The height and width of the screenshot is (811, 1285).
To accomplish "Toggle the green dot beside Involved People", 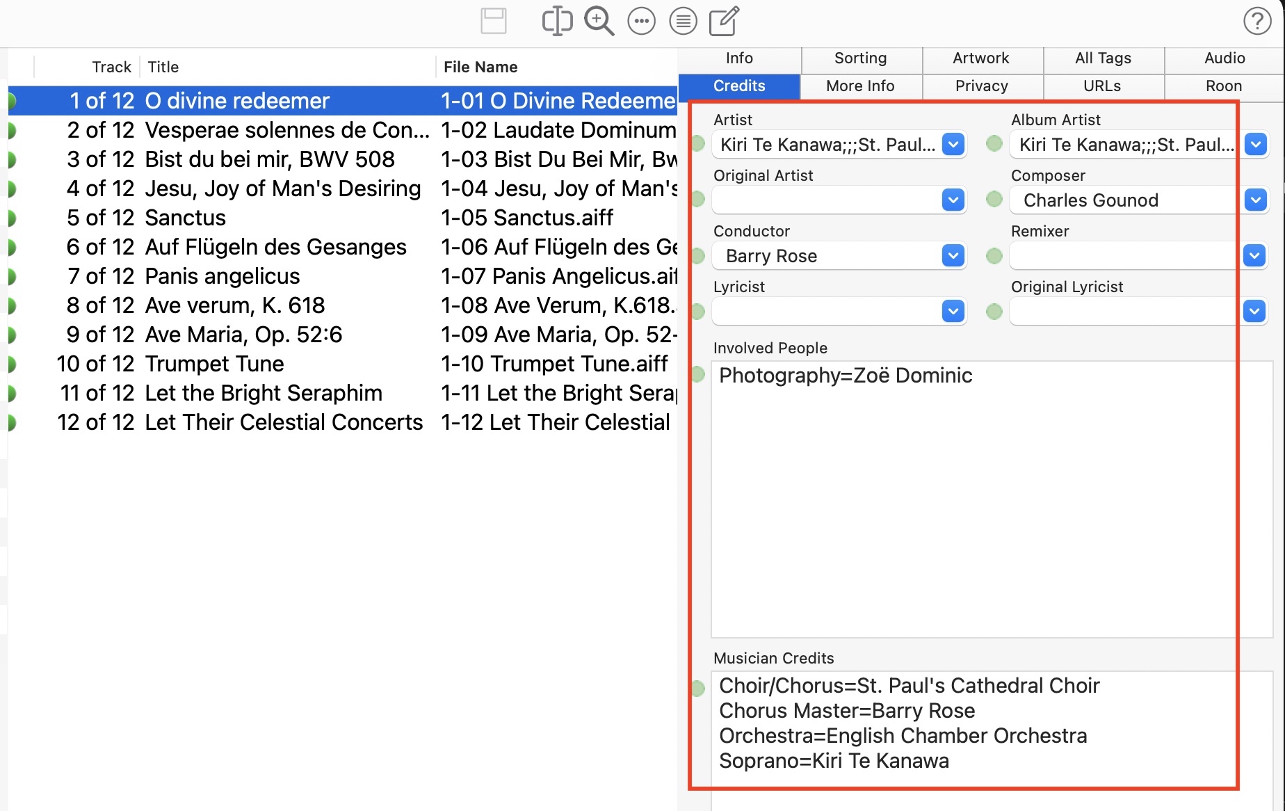I will [698, 375].
